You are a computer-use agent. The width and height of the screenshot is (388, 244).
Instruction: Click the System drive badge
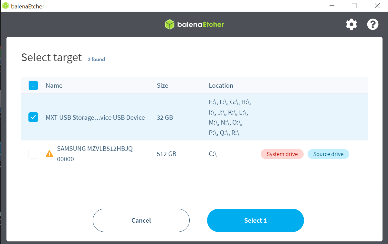[x=282, y=154]
